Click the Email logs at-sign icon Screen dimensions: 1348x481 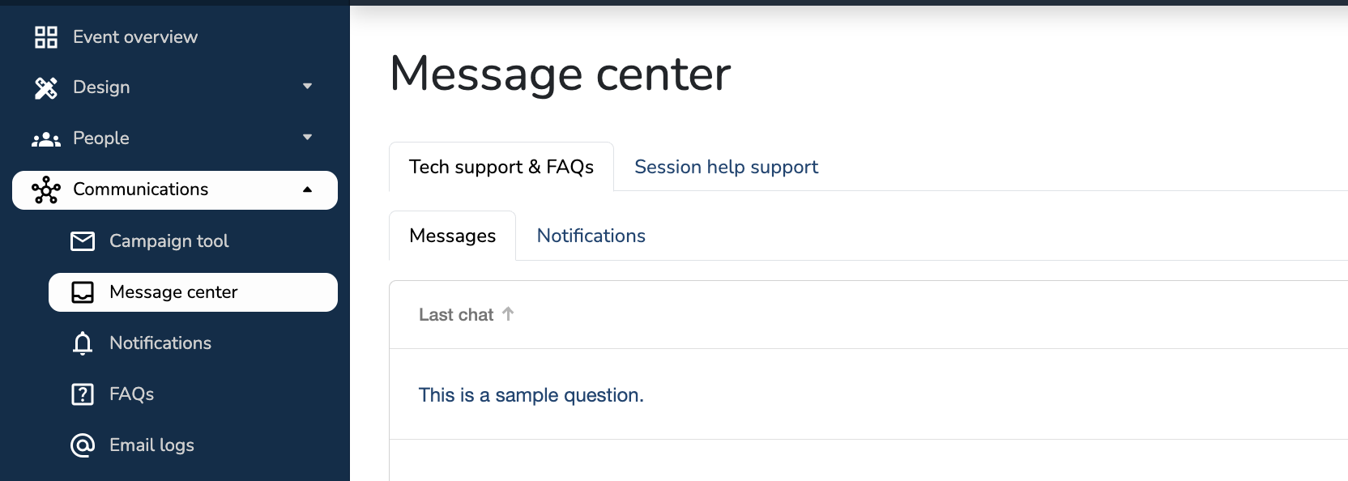point(83,445)
